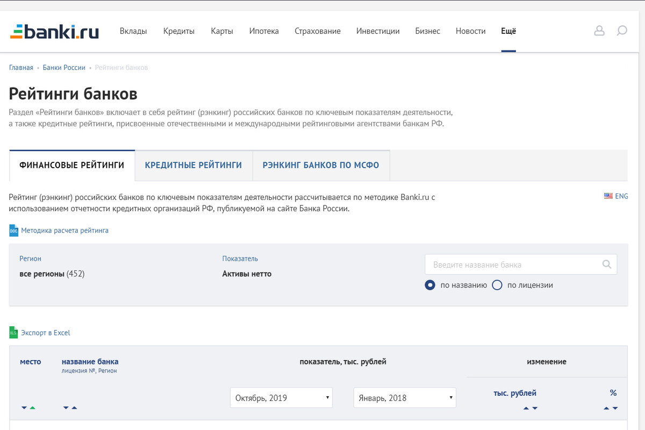Select the "по названию" radio button

click(430, 285)
